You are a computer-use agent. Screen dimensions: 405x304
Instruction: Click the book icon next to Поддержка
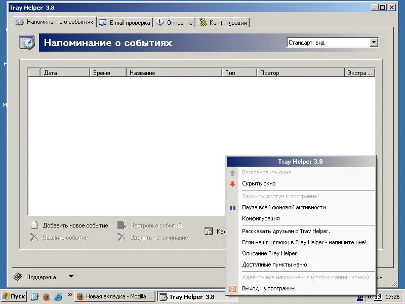coord(18,277)
